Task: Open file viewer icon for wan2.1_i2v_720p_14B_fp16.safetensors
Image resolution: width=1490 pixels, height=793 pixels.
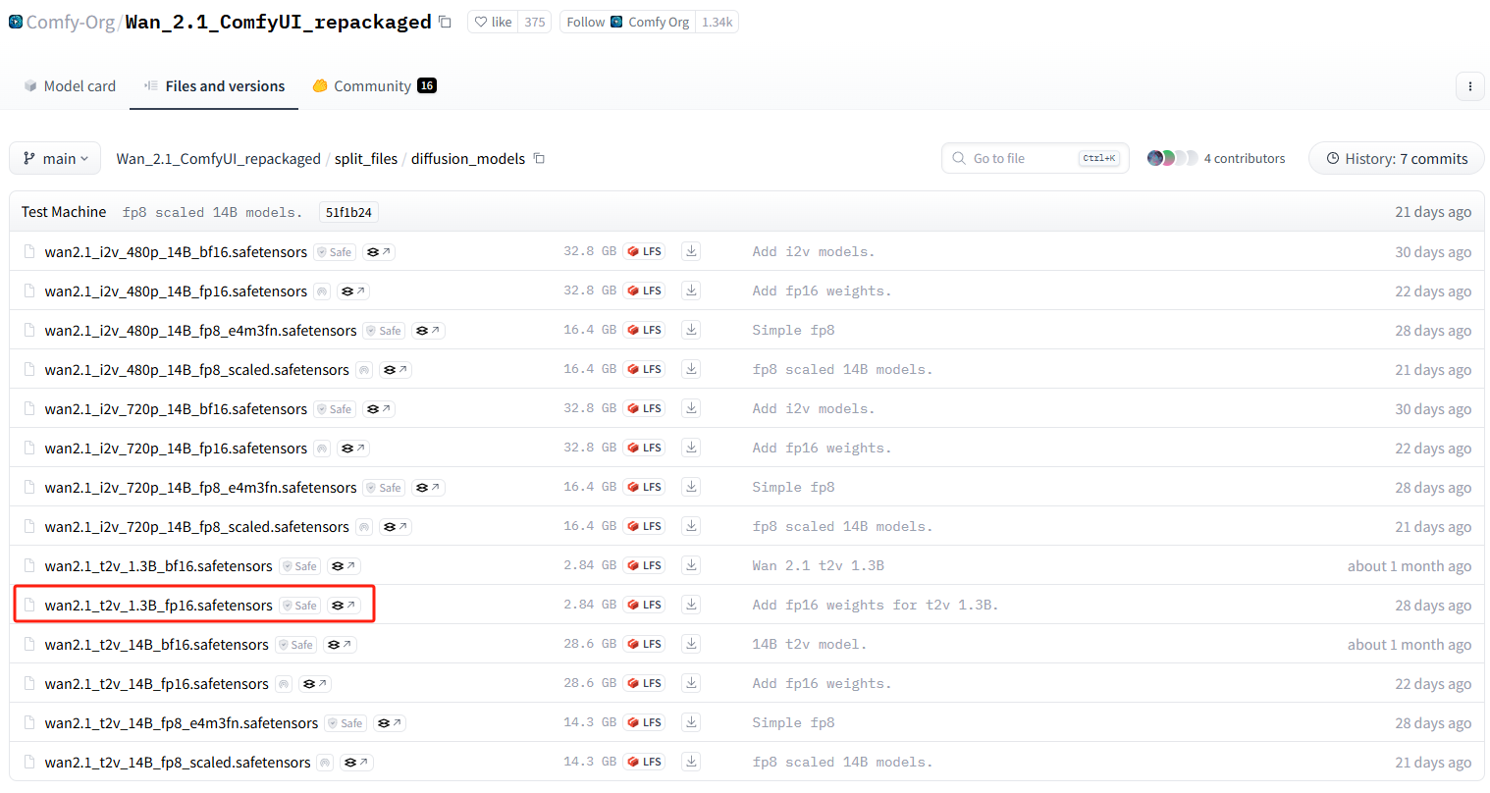Action: point(353,449)
